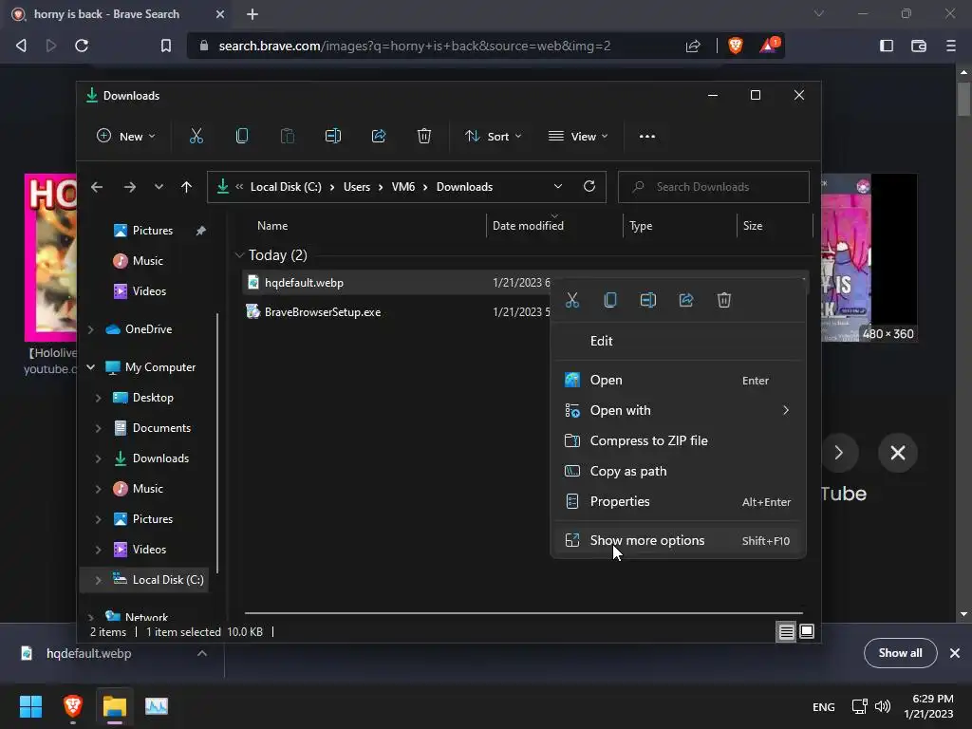
Task: Collapse the Today (2) group
Action: pyautogui.click(x=239, y=255)
